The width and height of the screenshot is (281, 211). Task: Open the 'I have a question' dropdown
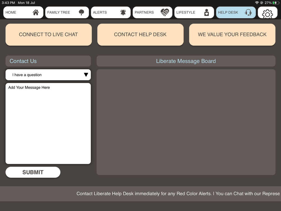tap(48, 75)
